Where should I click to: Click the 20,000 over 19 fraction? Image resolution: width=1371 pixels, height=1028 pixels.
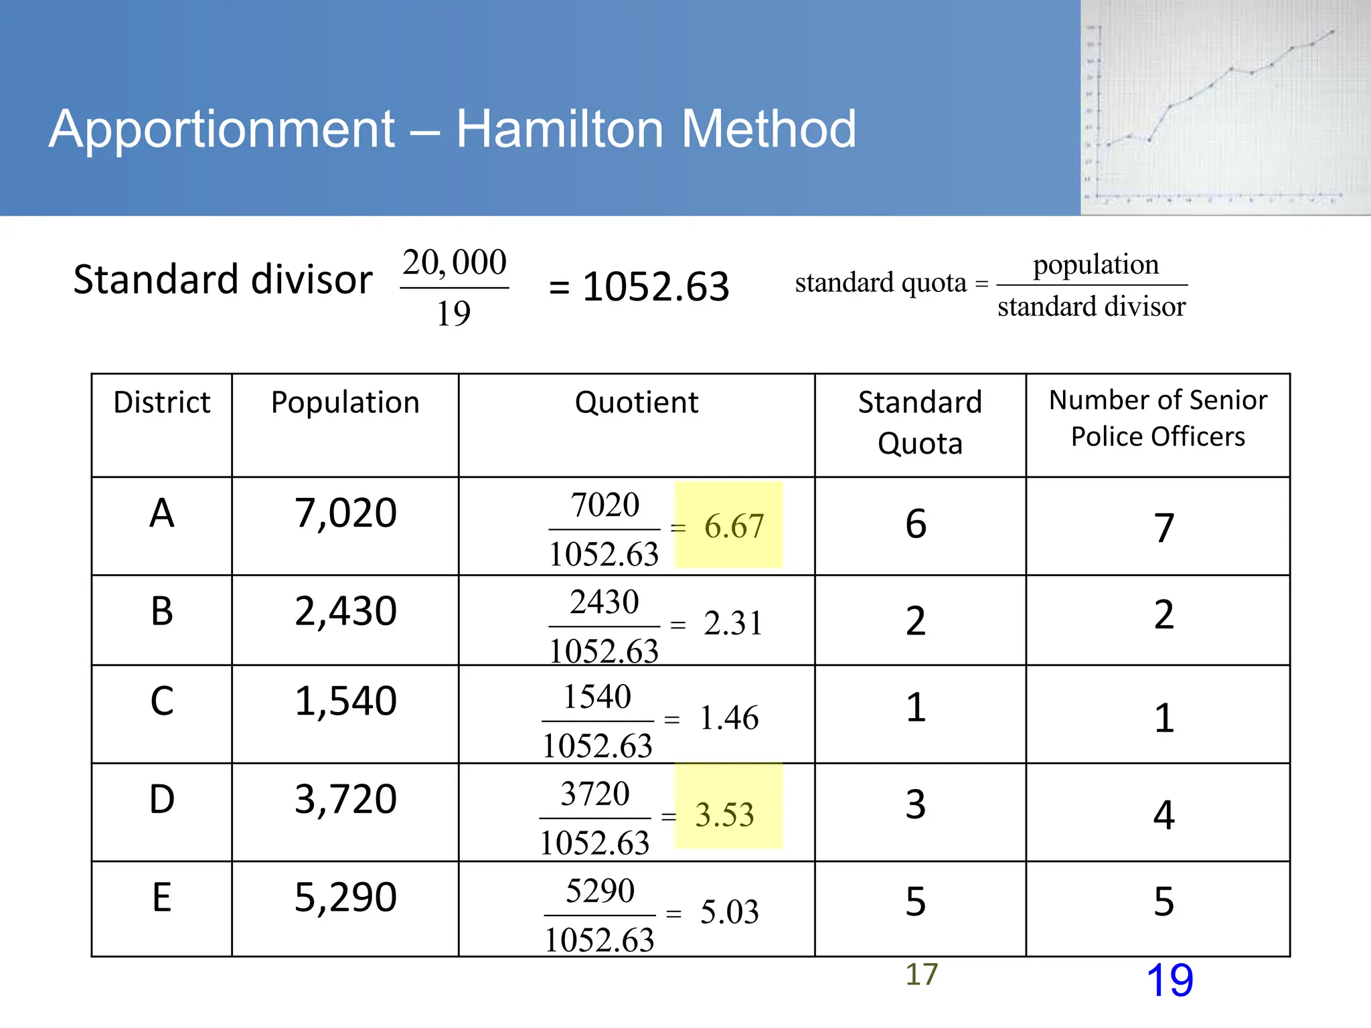pyautogui.click(x=455, y=286)
